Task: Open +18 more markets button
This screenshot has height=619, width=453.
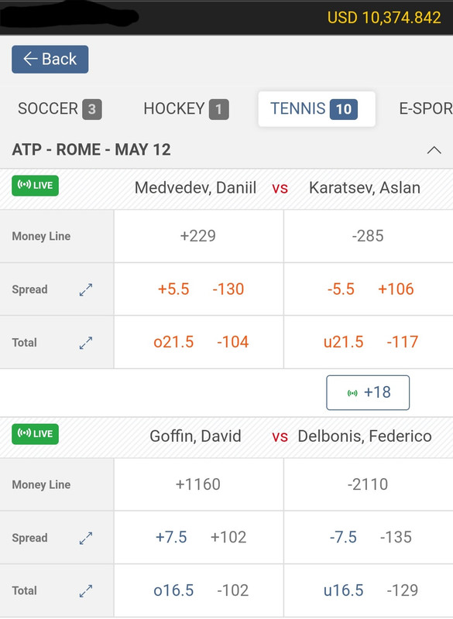Action: pyautogui.click(x=368, y=392)
